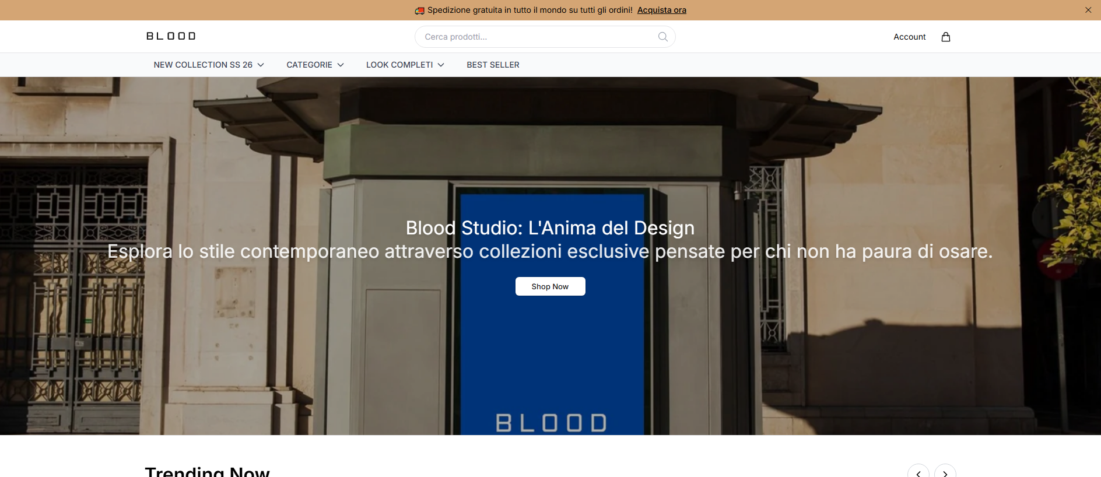The image size is (1101, 477).
Task: Go to the BEST SELLER page
Action: click(493, 65)
